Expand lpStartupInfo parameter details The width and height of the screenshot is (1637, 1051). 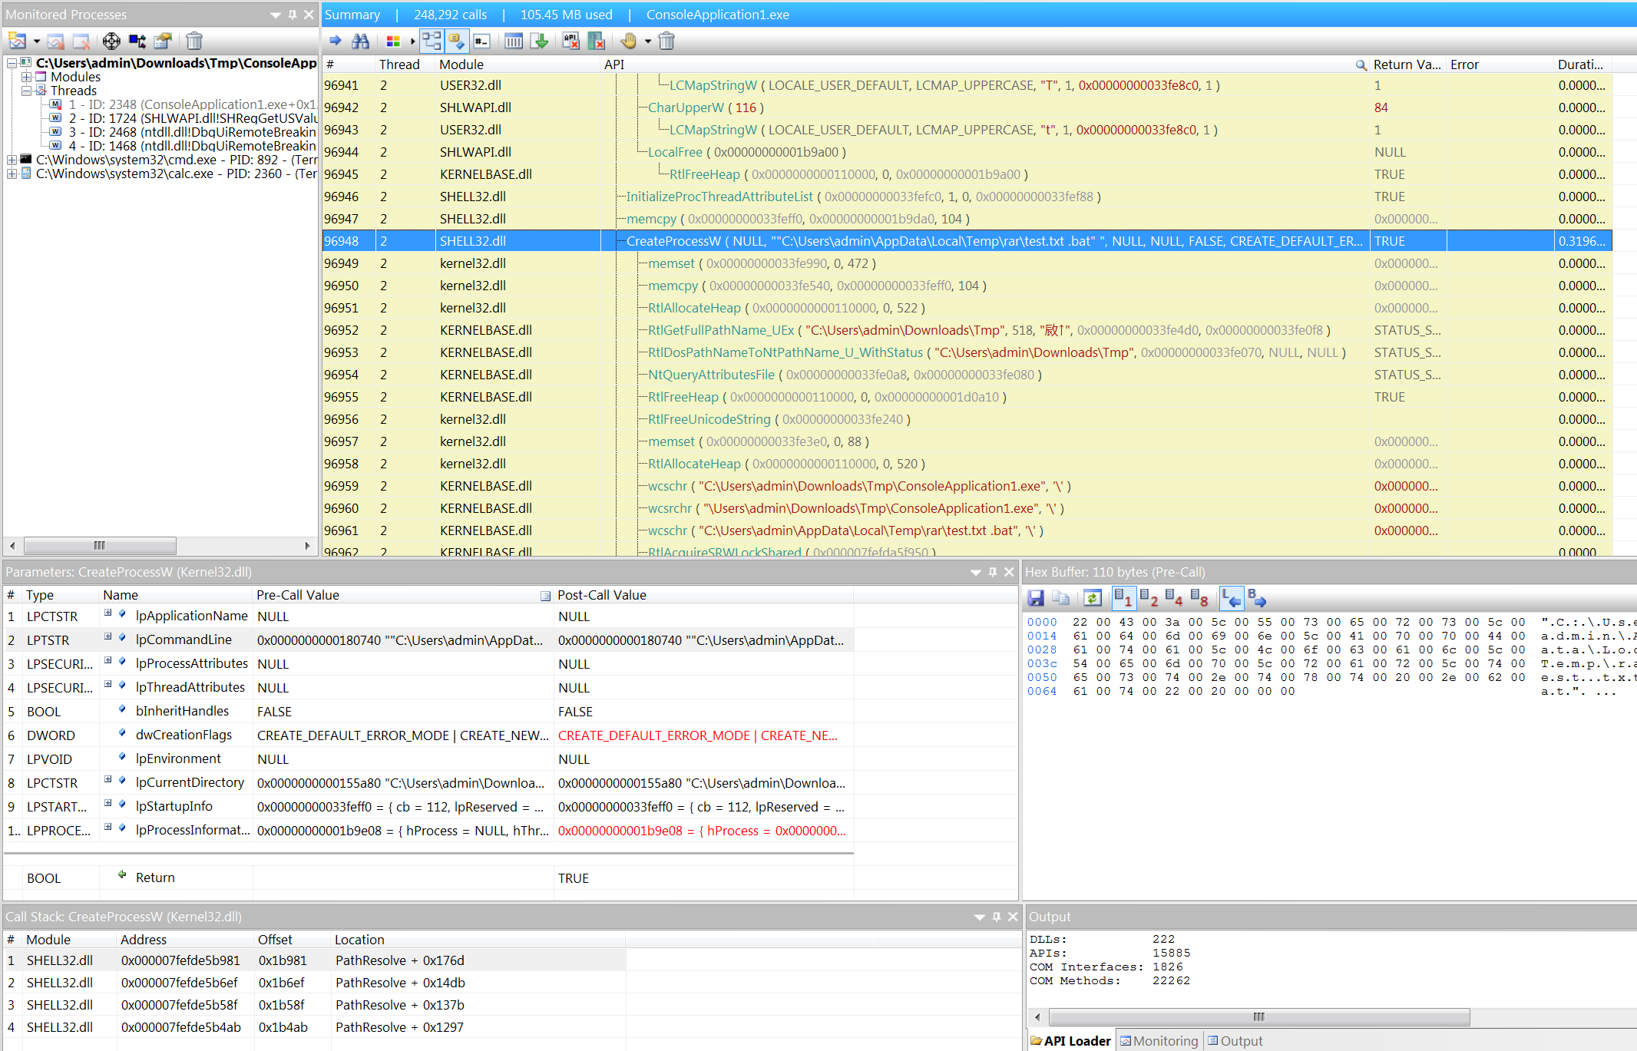(108, 804)
